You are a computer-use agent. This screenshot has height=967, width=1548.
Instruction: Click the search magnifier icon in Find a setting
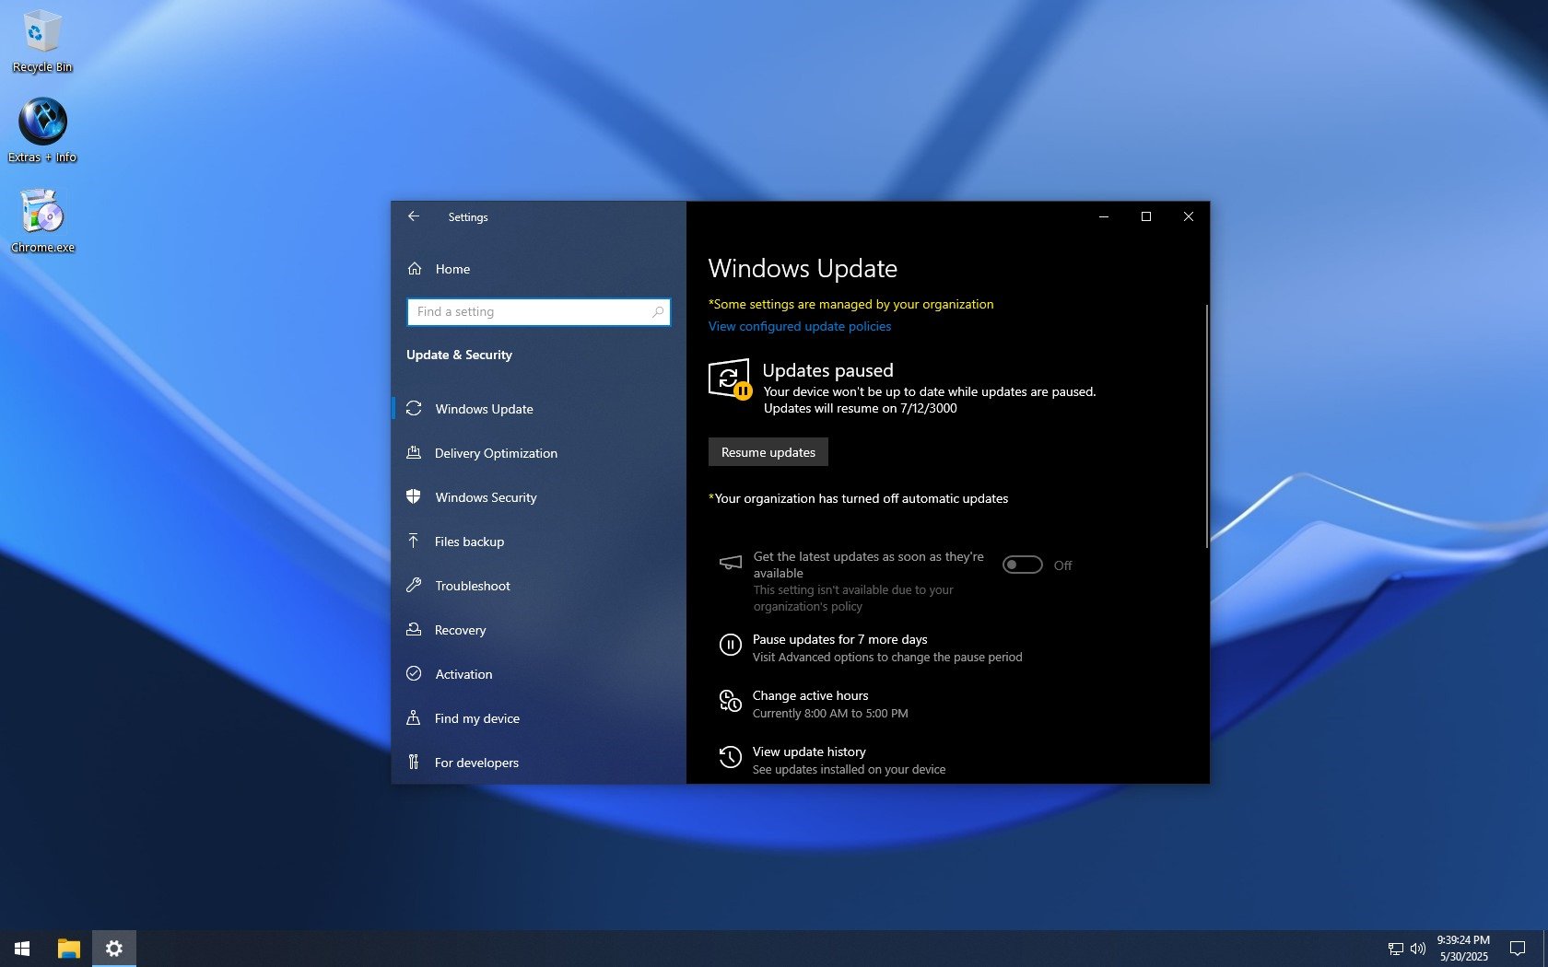point(657,312)
